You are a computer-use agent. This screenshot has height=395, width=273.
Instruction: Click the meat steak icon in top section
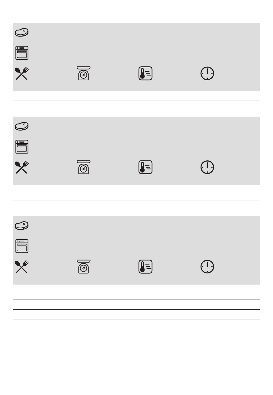tap(22, 32)
